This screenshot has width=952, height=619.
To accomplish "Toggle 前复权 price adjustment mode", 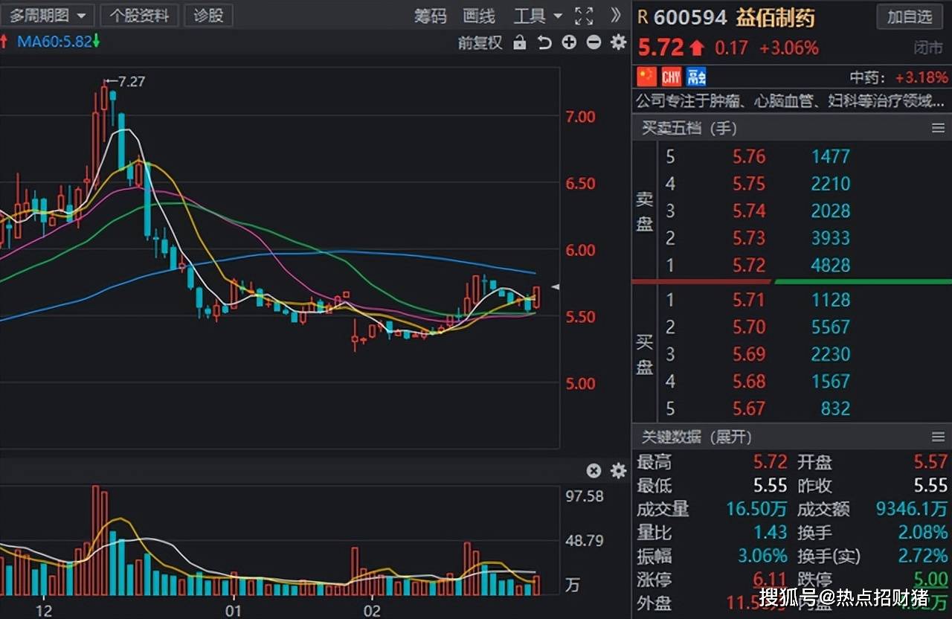I will click(480, 42).
